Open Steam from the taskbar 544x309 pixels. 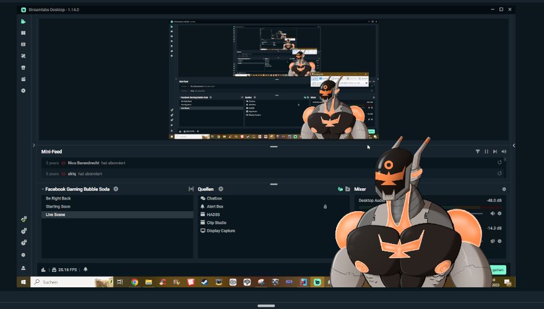[x=205, y=282]
